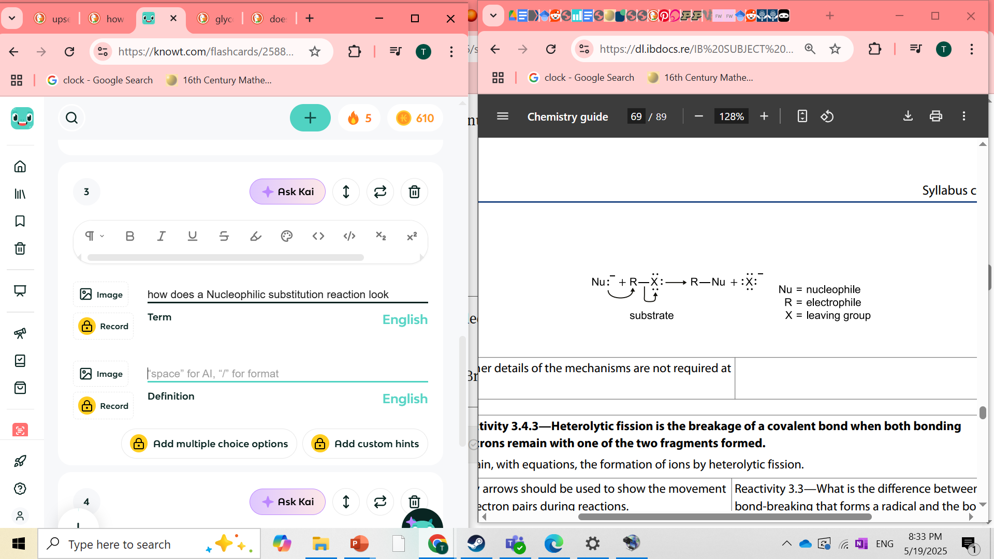Toggle strikethrough formatting
The width and height of the screenshot is (994, 559).
pyautogui.click(x=224, y=236)
